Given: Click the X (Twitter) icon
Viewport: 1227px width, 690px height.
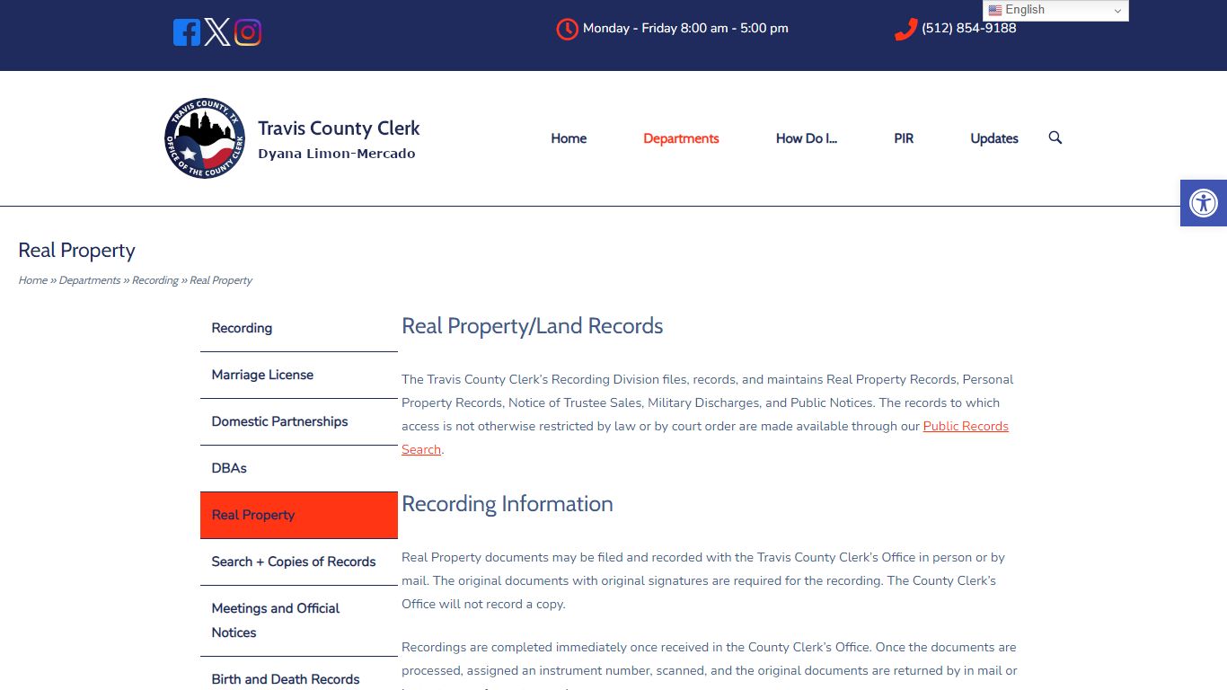Looking at the screenshot, I should [216, 31].
